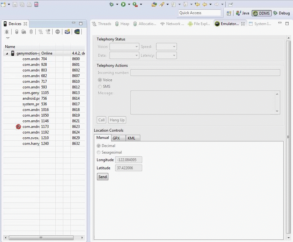The height and width of the screenshot is (242, 293).
Task: Click the green Run button in toolbar
Action: pos(123,4)
